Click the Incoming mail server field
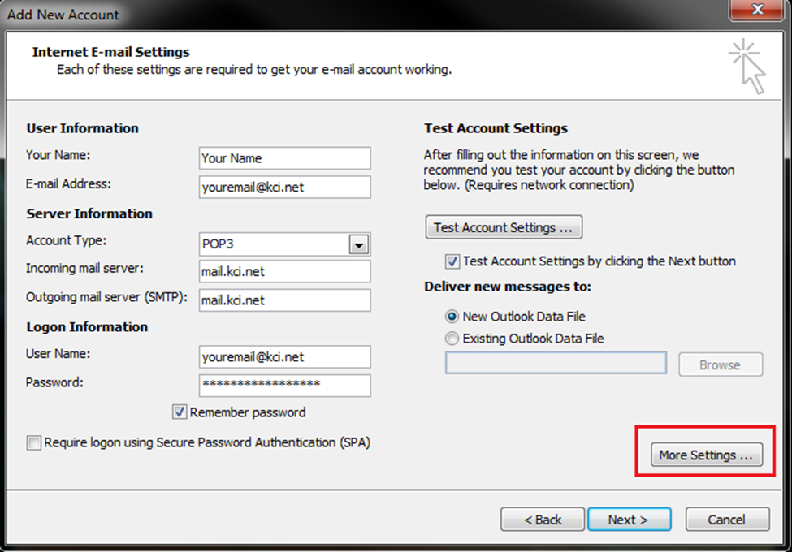 (284, 271)
